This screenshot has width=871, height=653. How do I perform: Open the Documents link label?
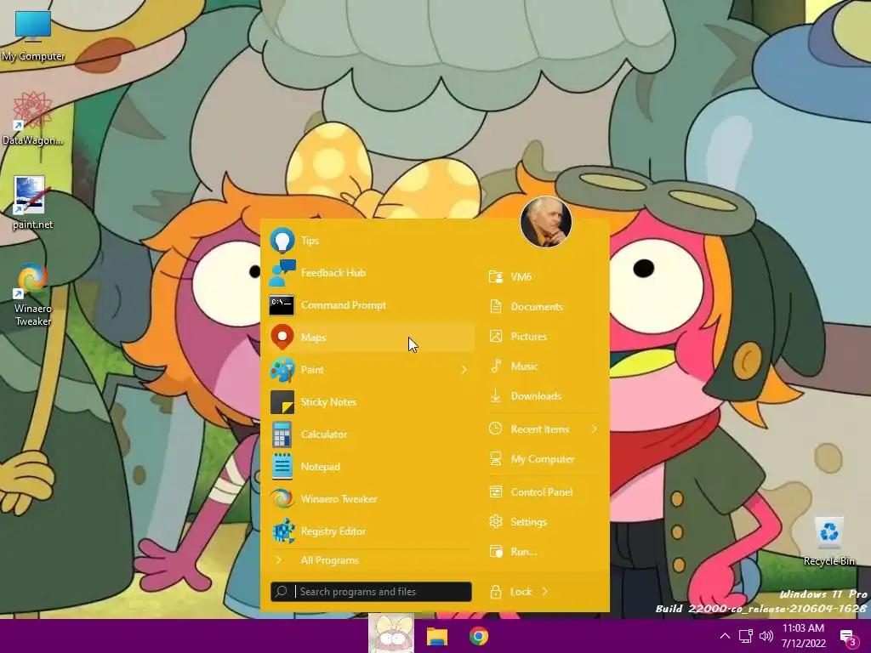537,306
